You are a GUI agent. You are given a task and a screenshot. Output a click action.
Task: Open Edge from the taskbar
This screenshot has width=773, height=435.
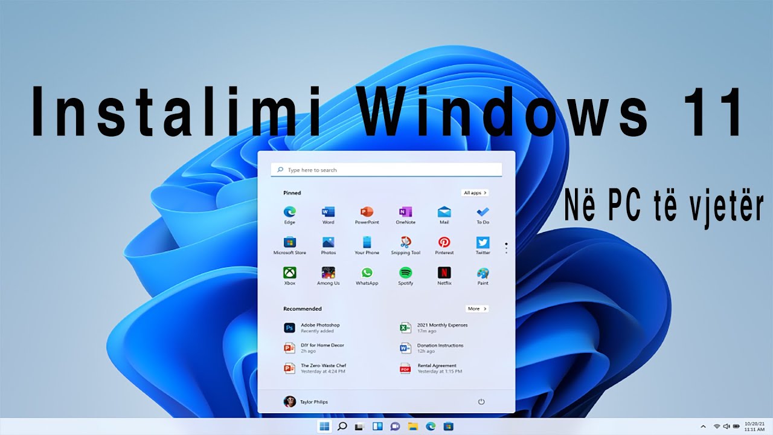point(431,427)
